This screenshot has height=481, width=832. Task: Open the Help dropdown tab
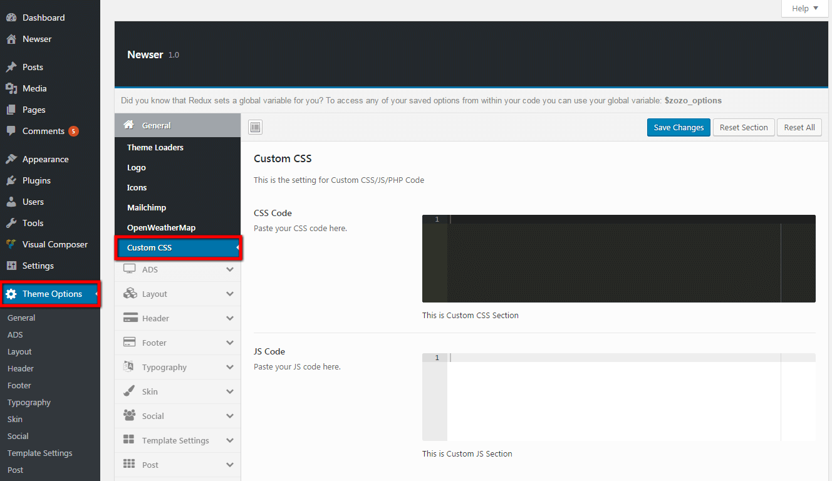click(804, 8)
